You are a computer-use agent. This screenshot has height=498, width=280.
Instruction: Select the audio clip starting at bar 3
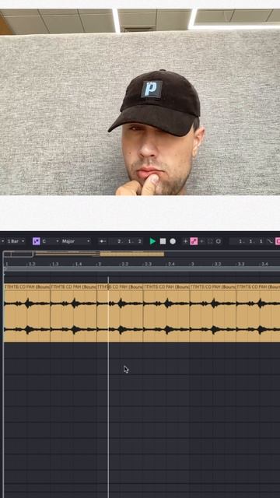(213, 313)
